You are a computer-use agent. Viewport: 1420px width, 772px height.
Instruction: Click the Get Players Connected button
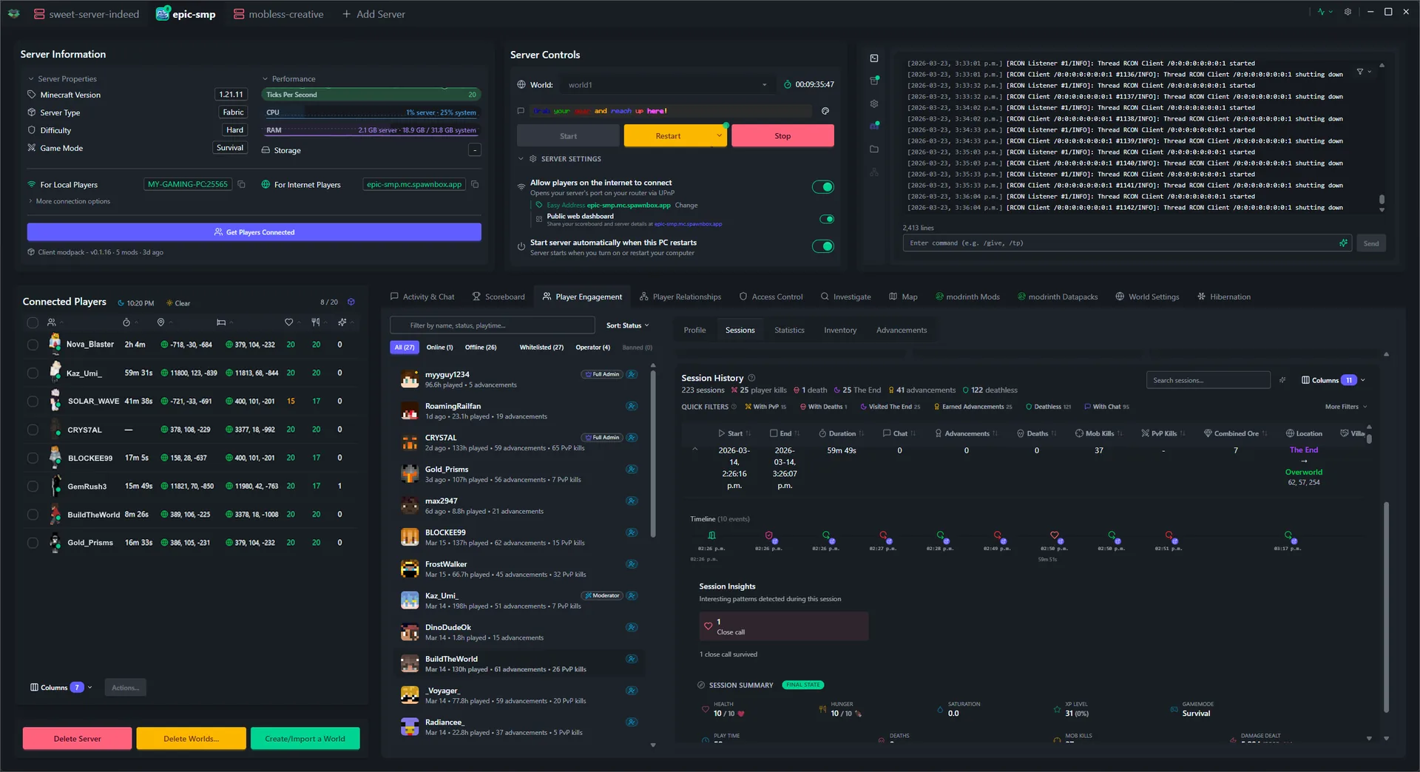(254, 231)
